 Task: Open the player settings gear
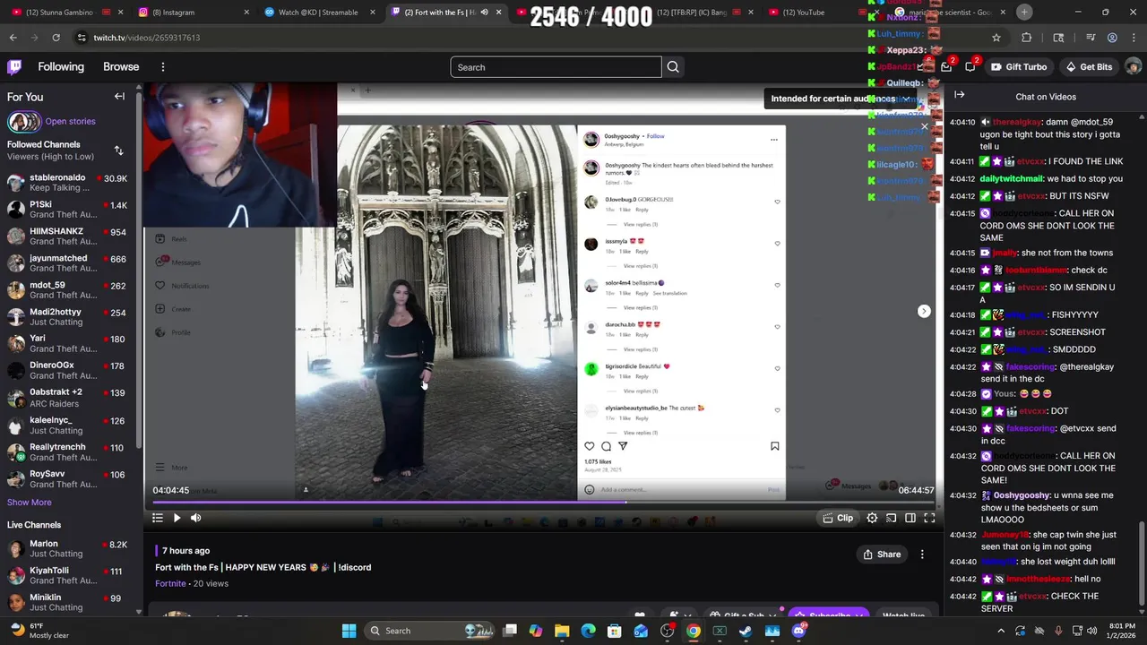872,518
